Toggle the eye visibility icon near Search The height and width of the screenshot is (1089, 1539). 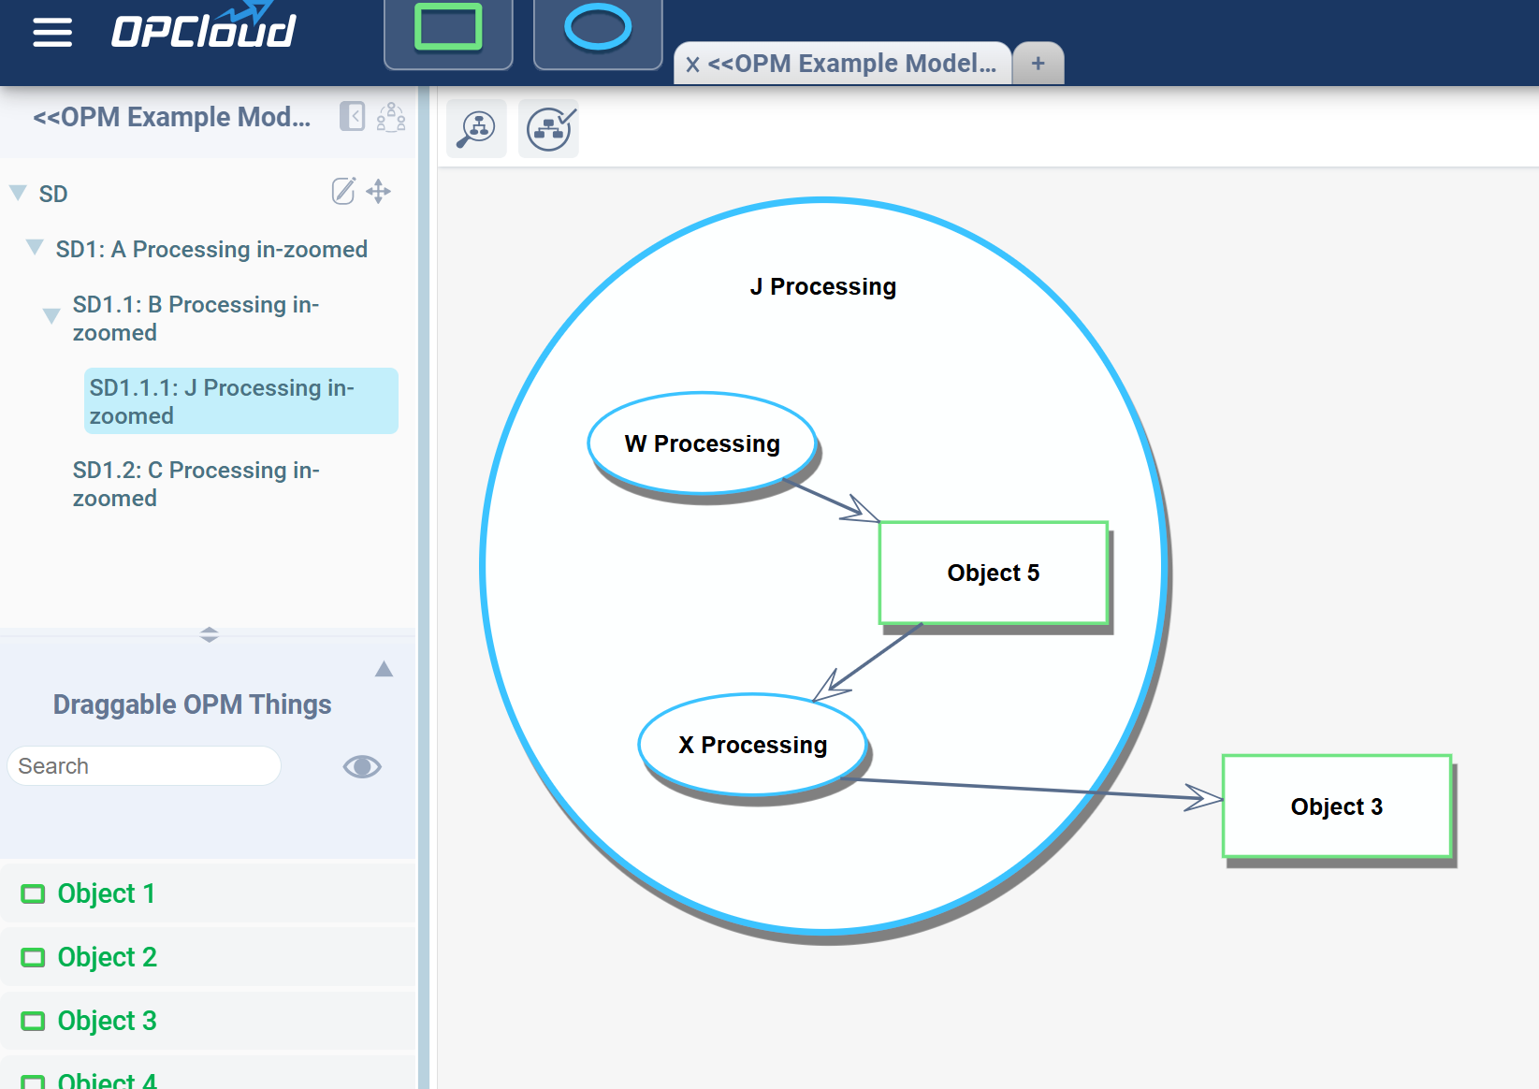pyautogui.click(x=362, y=766)
